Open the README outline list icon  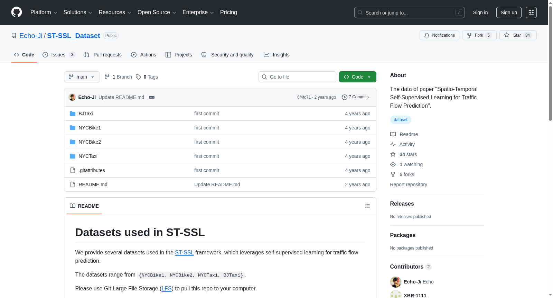[x=367, y=206]
